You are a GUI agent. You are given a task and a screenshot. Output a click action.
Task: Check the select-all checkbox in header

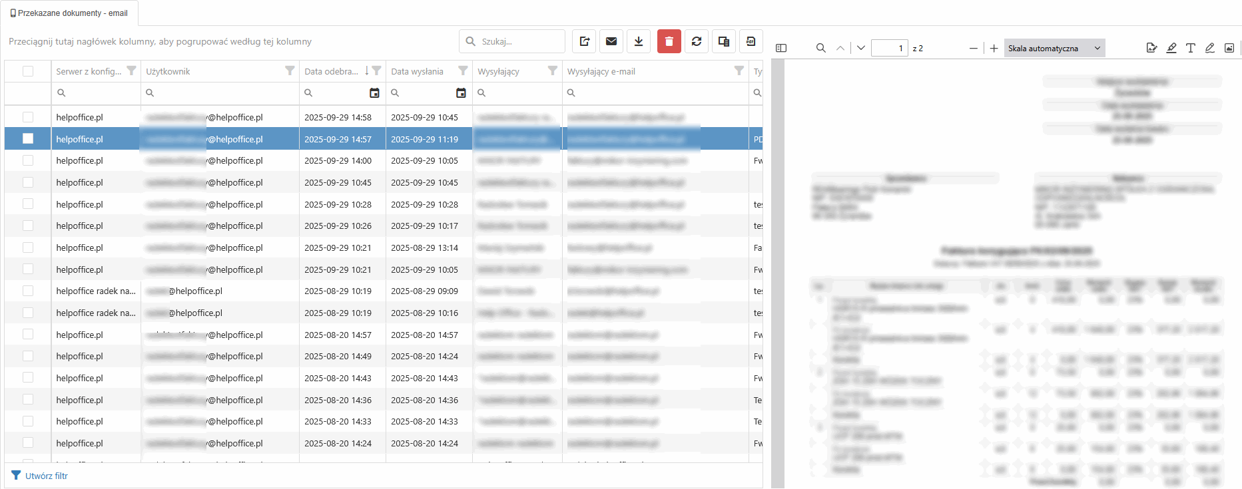[x=28, y=71]
